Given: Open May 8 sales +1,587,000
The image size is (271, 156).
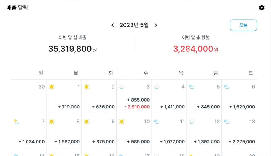Looking at the screenshot, I should pyautogui.click(x=67, y=142).
